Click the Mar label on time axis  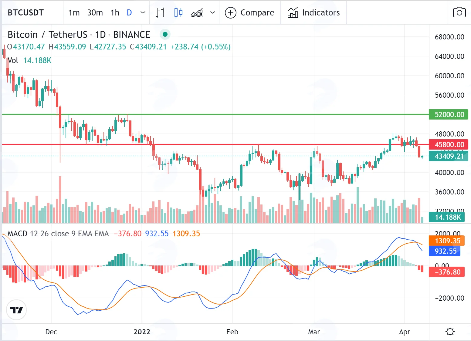pyautogui.click(x=314, y=332)
